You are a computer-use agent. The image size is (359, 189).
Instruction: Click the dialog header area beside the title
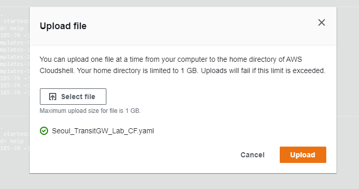[201, 26]
